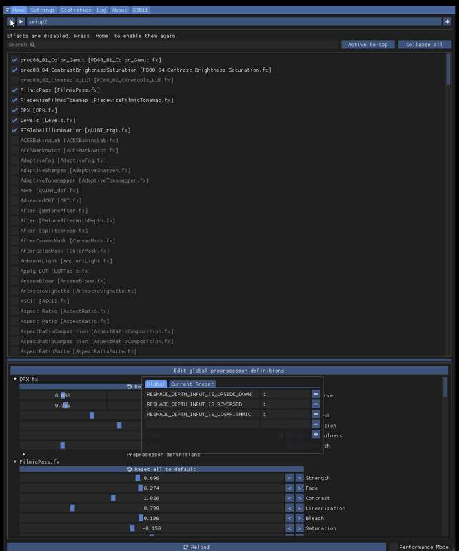
Task: Open the Settings tab
Action: pos(43,10)
